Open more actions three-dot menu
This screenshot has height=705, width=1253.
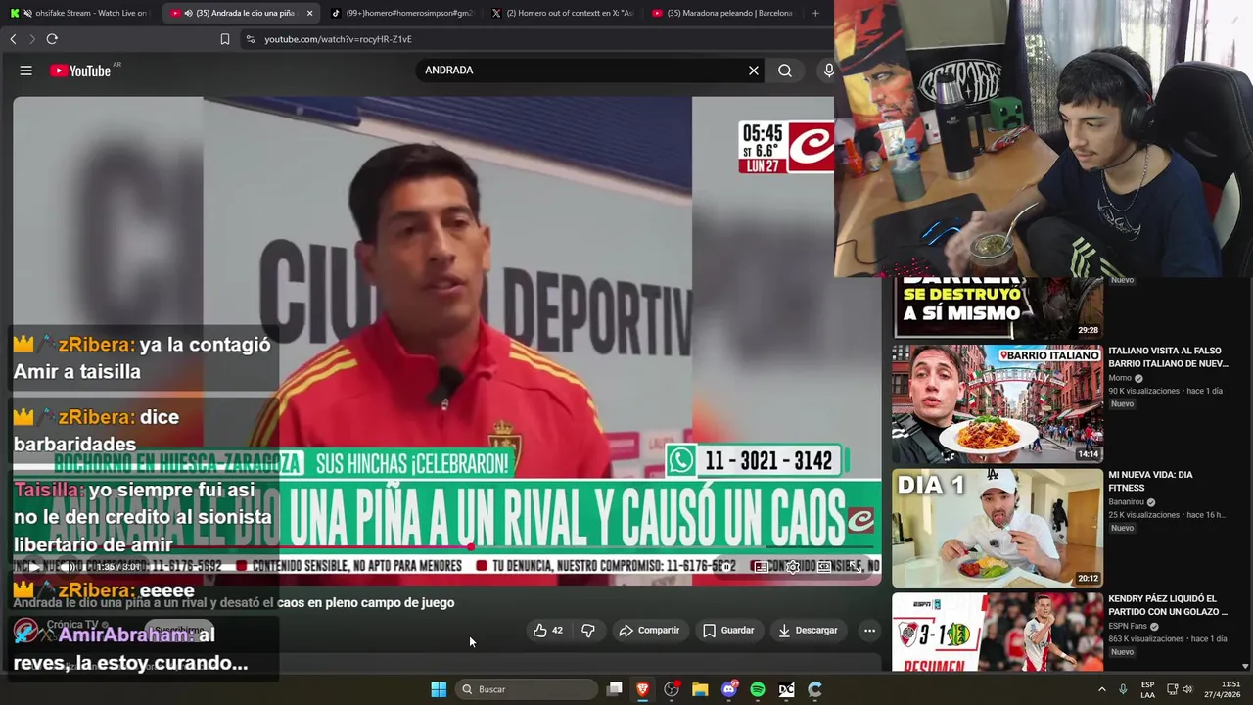click(869, 631)
